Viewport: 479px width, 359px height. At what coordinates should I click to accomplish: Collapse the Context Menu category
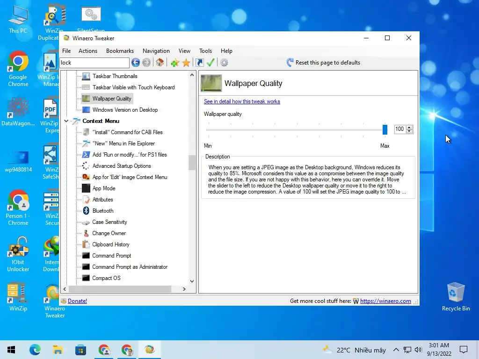(x=66, y=121)
